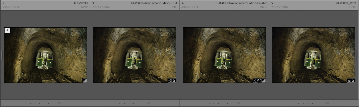Viewport: 359px width, 107px height.
Task: Click develop adjustments badge on Avec accentuation-Bruit photo
Action: (x=174, y=81)
